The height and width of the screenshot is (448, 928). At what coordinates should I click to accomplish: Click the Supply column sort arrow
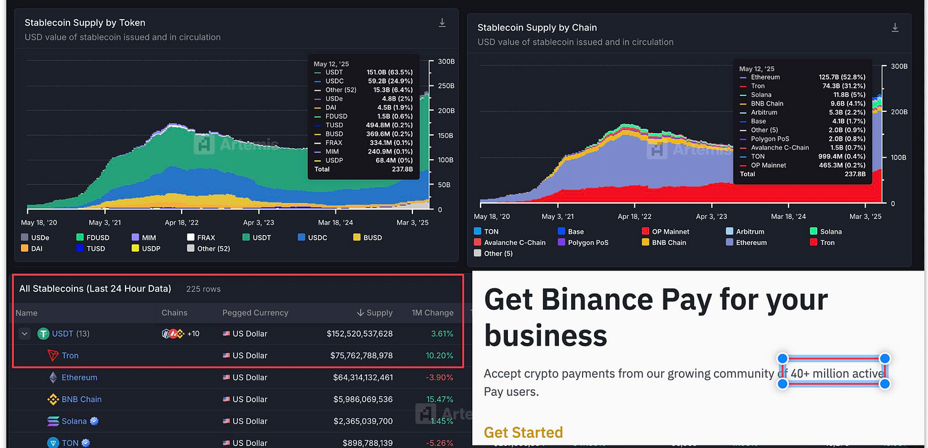360,312
